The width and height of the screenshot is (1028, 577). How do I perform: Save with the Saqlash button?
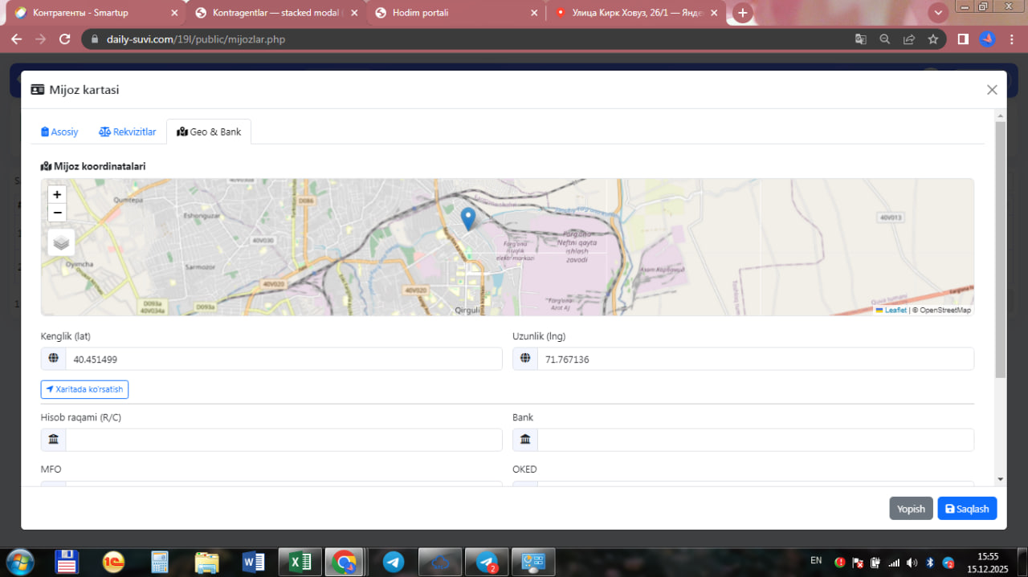[x=967, y=509]
